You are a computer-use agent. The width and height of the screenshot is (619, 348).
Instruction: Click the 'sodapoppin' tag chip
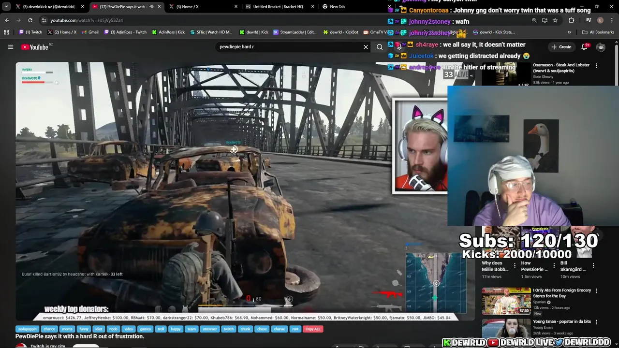[x=28, y=329]
